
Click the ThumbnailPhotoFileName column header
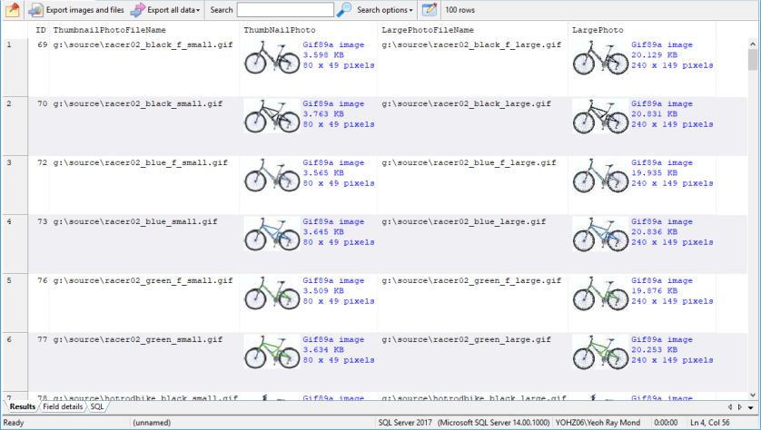109,30
